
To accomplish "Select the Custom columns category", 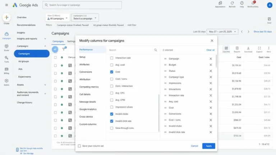I will point(88,124).
